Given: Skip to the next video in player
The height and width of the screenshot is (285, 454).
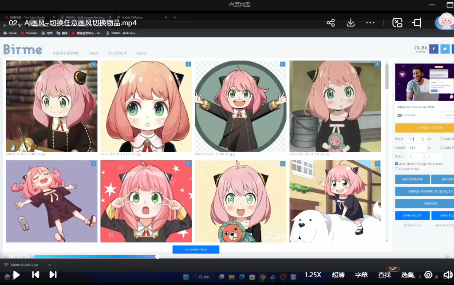Looking at the screenshot, I should click(53, 275).
